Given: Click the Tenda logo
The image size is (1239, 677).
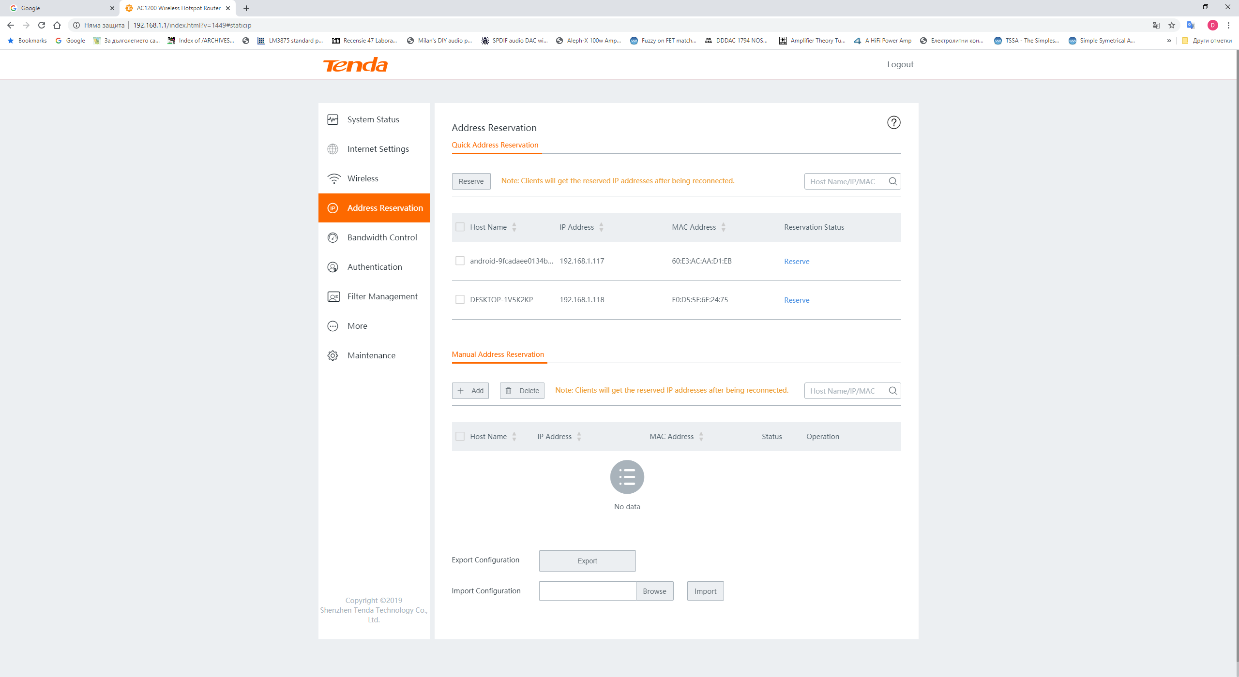Looking at the screenshot, I should [355, 65].
